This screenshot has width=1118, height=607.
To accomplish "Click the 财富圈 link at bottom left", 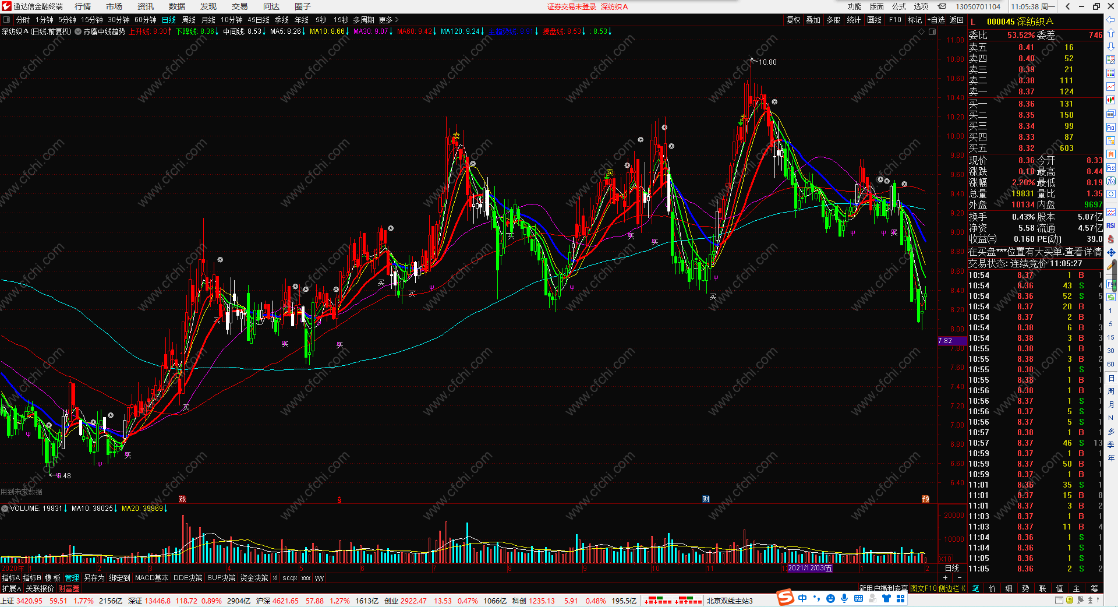I will 69,588.
